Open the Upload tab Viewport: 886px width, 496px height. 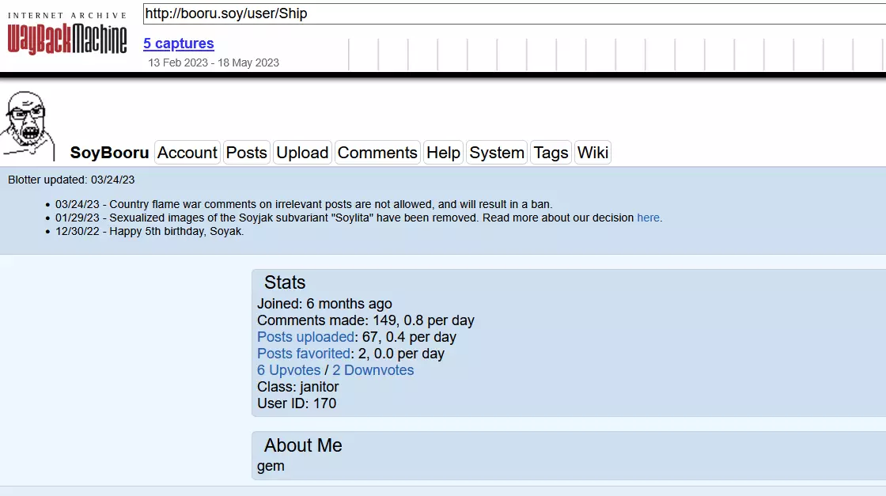pyautogui.click(x=302, y=153)
